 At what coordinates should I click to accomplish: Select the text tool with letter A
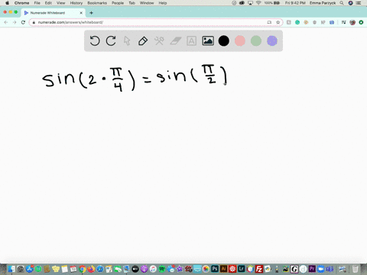click(191, 40)
